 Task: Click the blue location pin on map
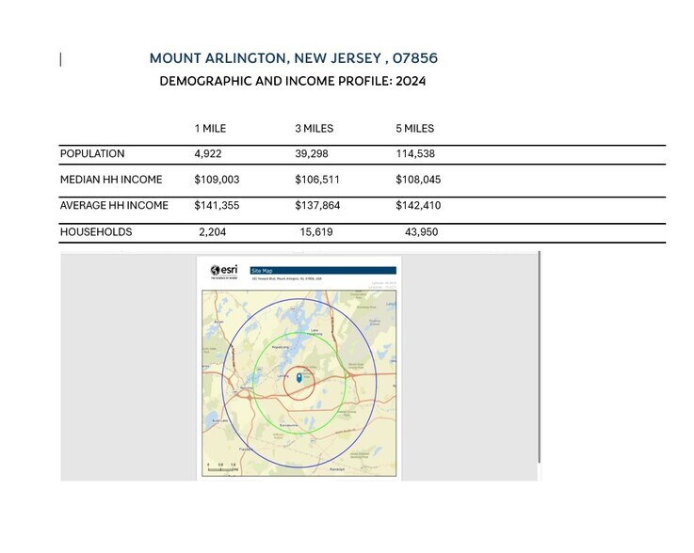coord(299,377)
